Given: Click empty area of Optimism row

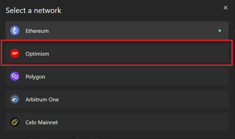Looking at the screenshot, I should point(135,53).
